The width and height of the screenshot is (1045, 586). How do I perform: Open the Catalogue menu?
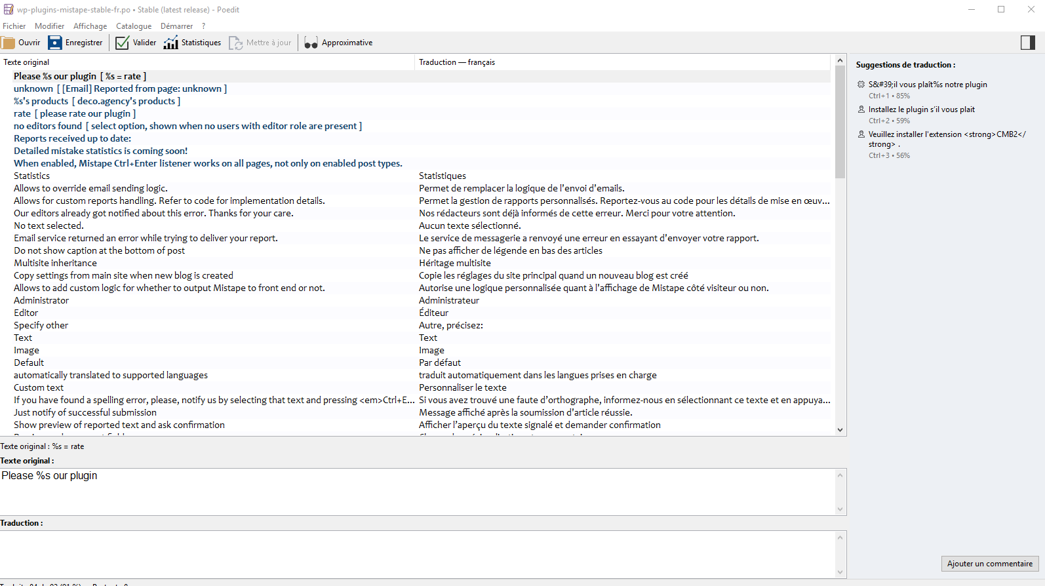(x=134, y=26)
